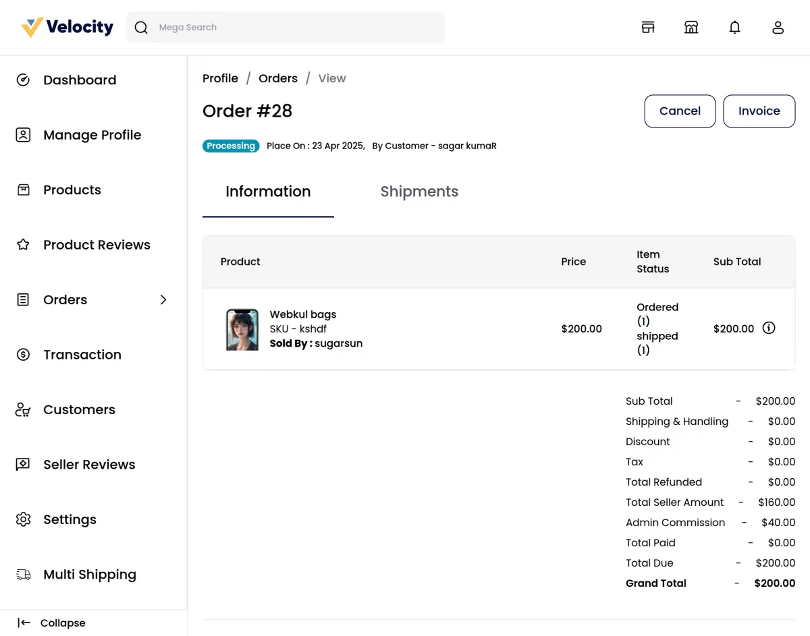
Task: Cancel order #28
Action: coord(680,111)
